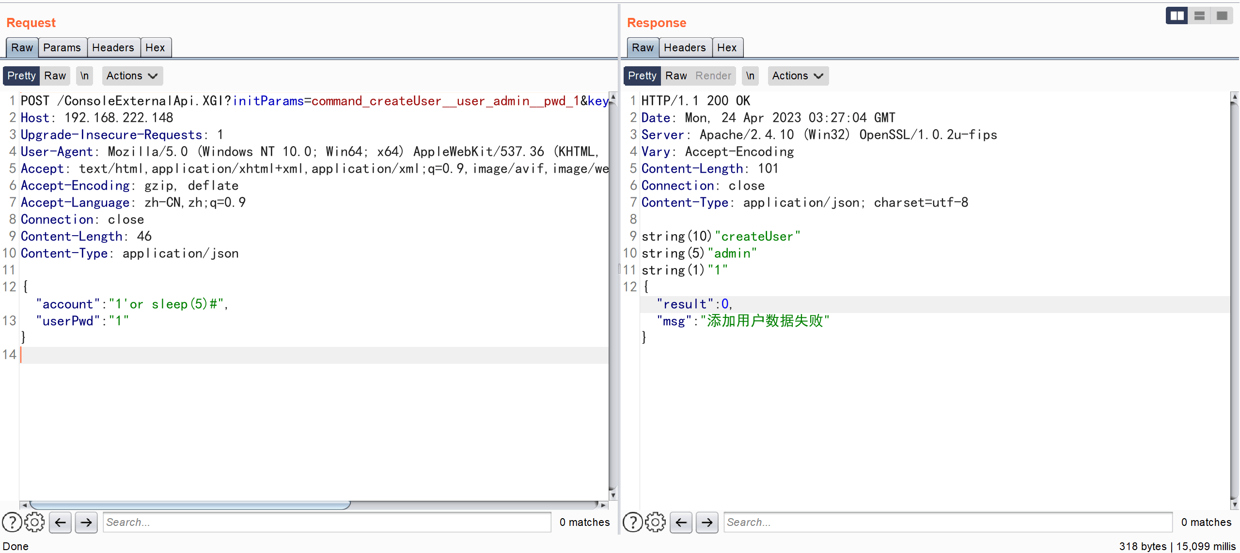The image size is (1240, 553).
Task: Click the Server Apache/2.4.10 header line
Action: (819, 135)
